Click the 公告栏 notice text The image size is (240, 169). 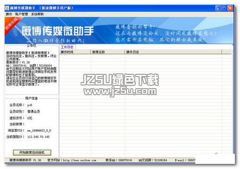[x=32, y=69]
